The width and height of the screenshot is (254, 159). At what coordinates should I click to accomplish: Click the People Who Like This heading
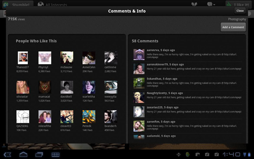point(36,41)
